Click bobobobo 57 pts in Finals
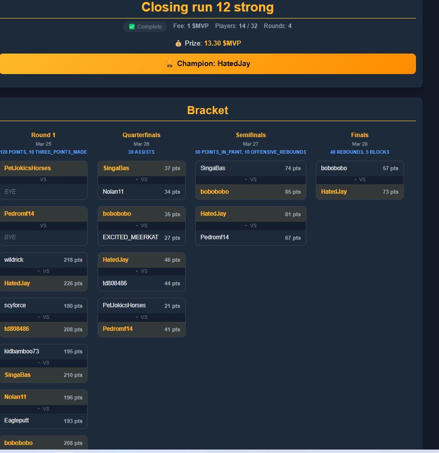This screenshot has height=453, width=439. 360,168
